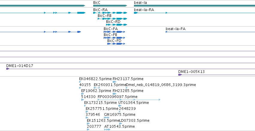The image size is (255, 131).
Task: Click the 379546 feature glyph
Action: click(87, 118)
